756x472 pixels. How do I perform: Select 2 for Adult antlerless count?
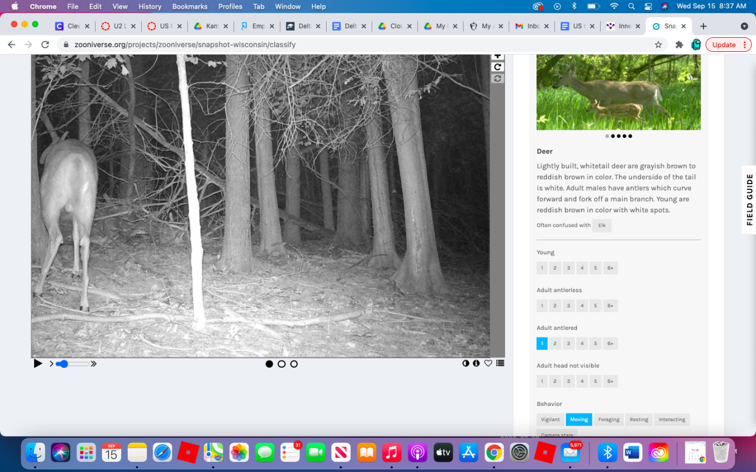click(555, 306)
